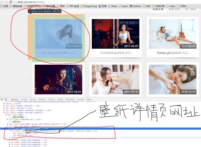The width and height of the screenshot is (201, 147).
Task: Expand the div choosebox mt node
Action: tap(8, 119)
